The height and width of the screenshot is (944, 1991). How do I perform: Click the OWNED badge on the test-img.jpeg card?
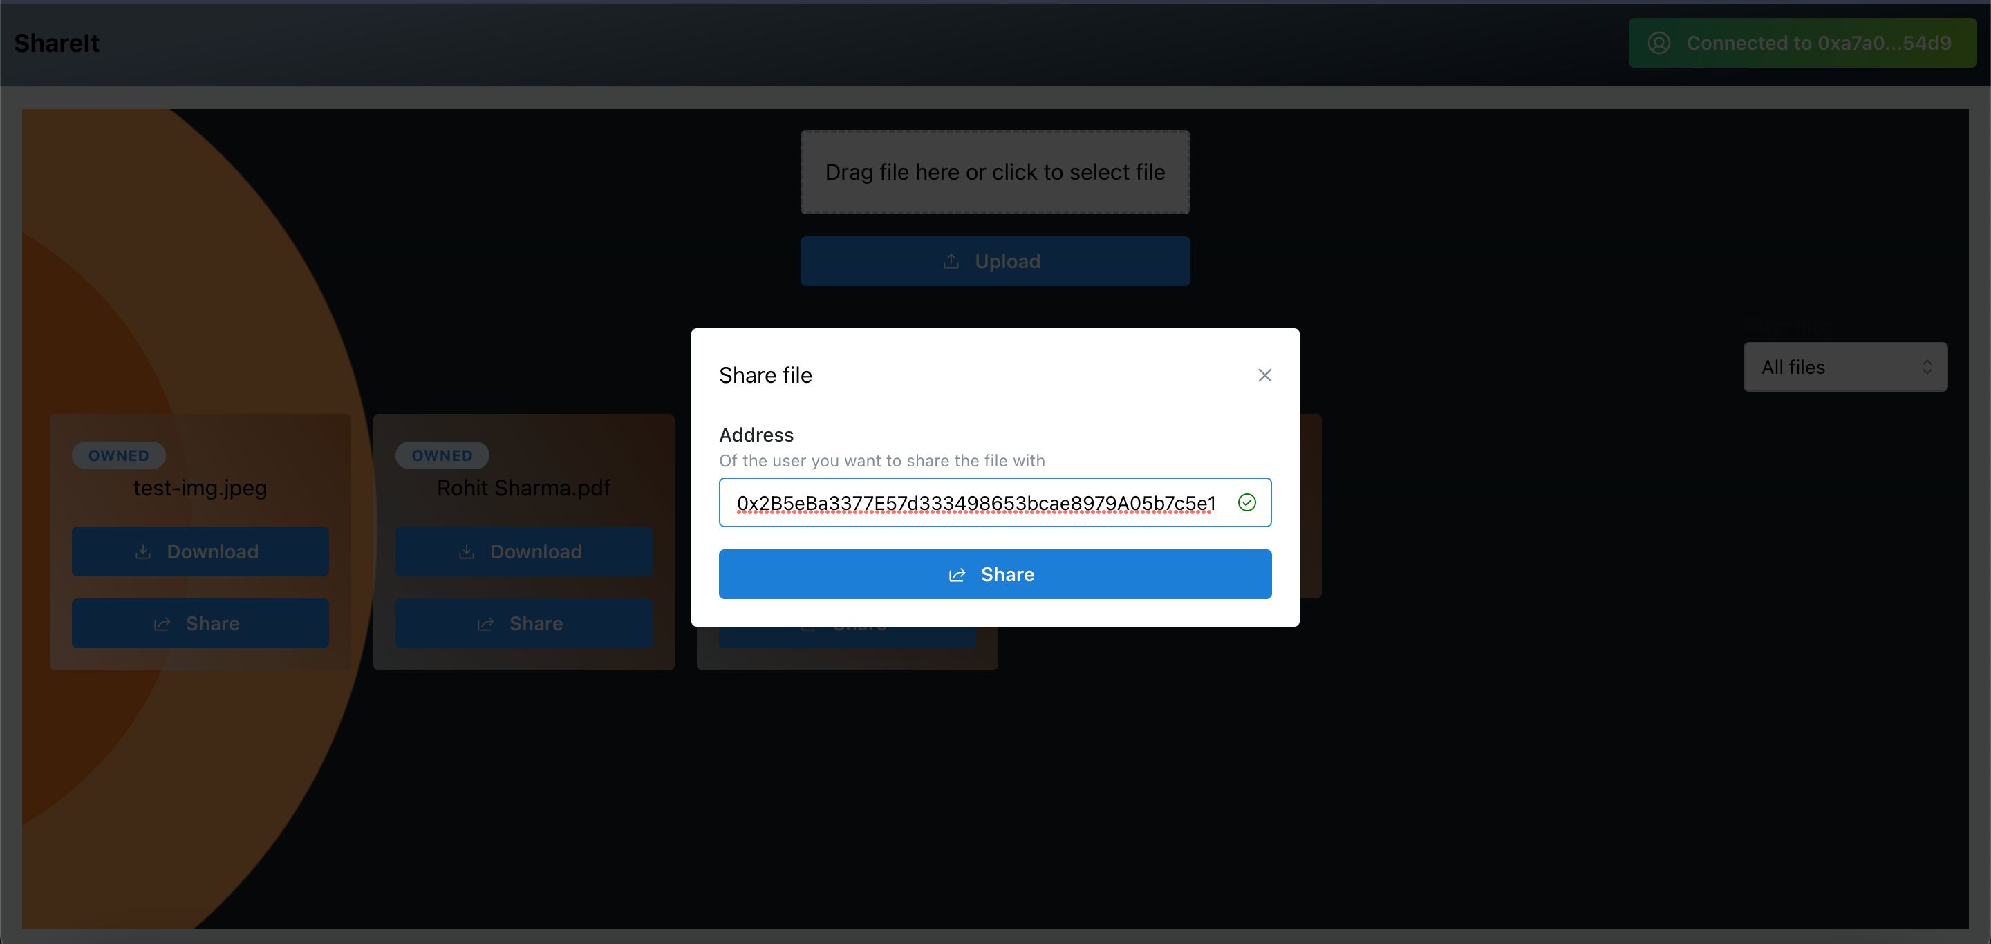(x=118, y=455)
